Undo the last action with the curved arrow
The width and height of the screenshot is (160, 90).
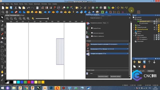[x=28, y=8]
